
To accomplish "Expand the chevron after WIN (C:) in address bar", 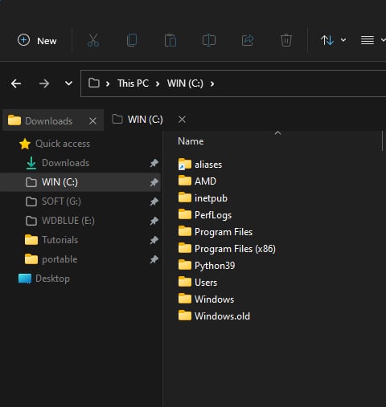I will coord(212,83).
